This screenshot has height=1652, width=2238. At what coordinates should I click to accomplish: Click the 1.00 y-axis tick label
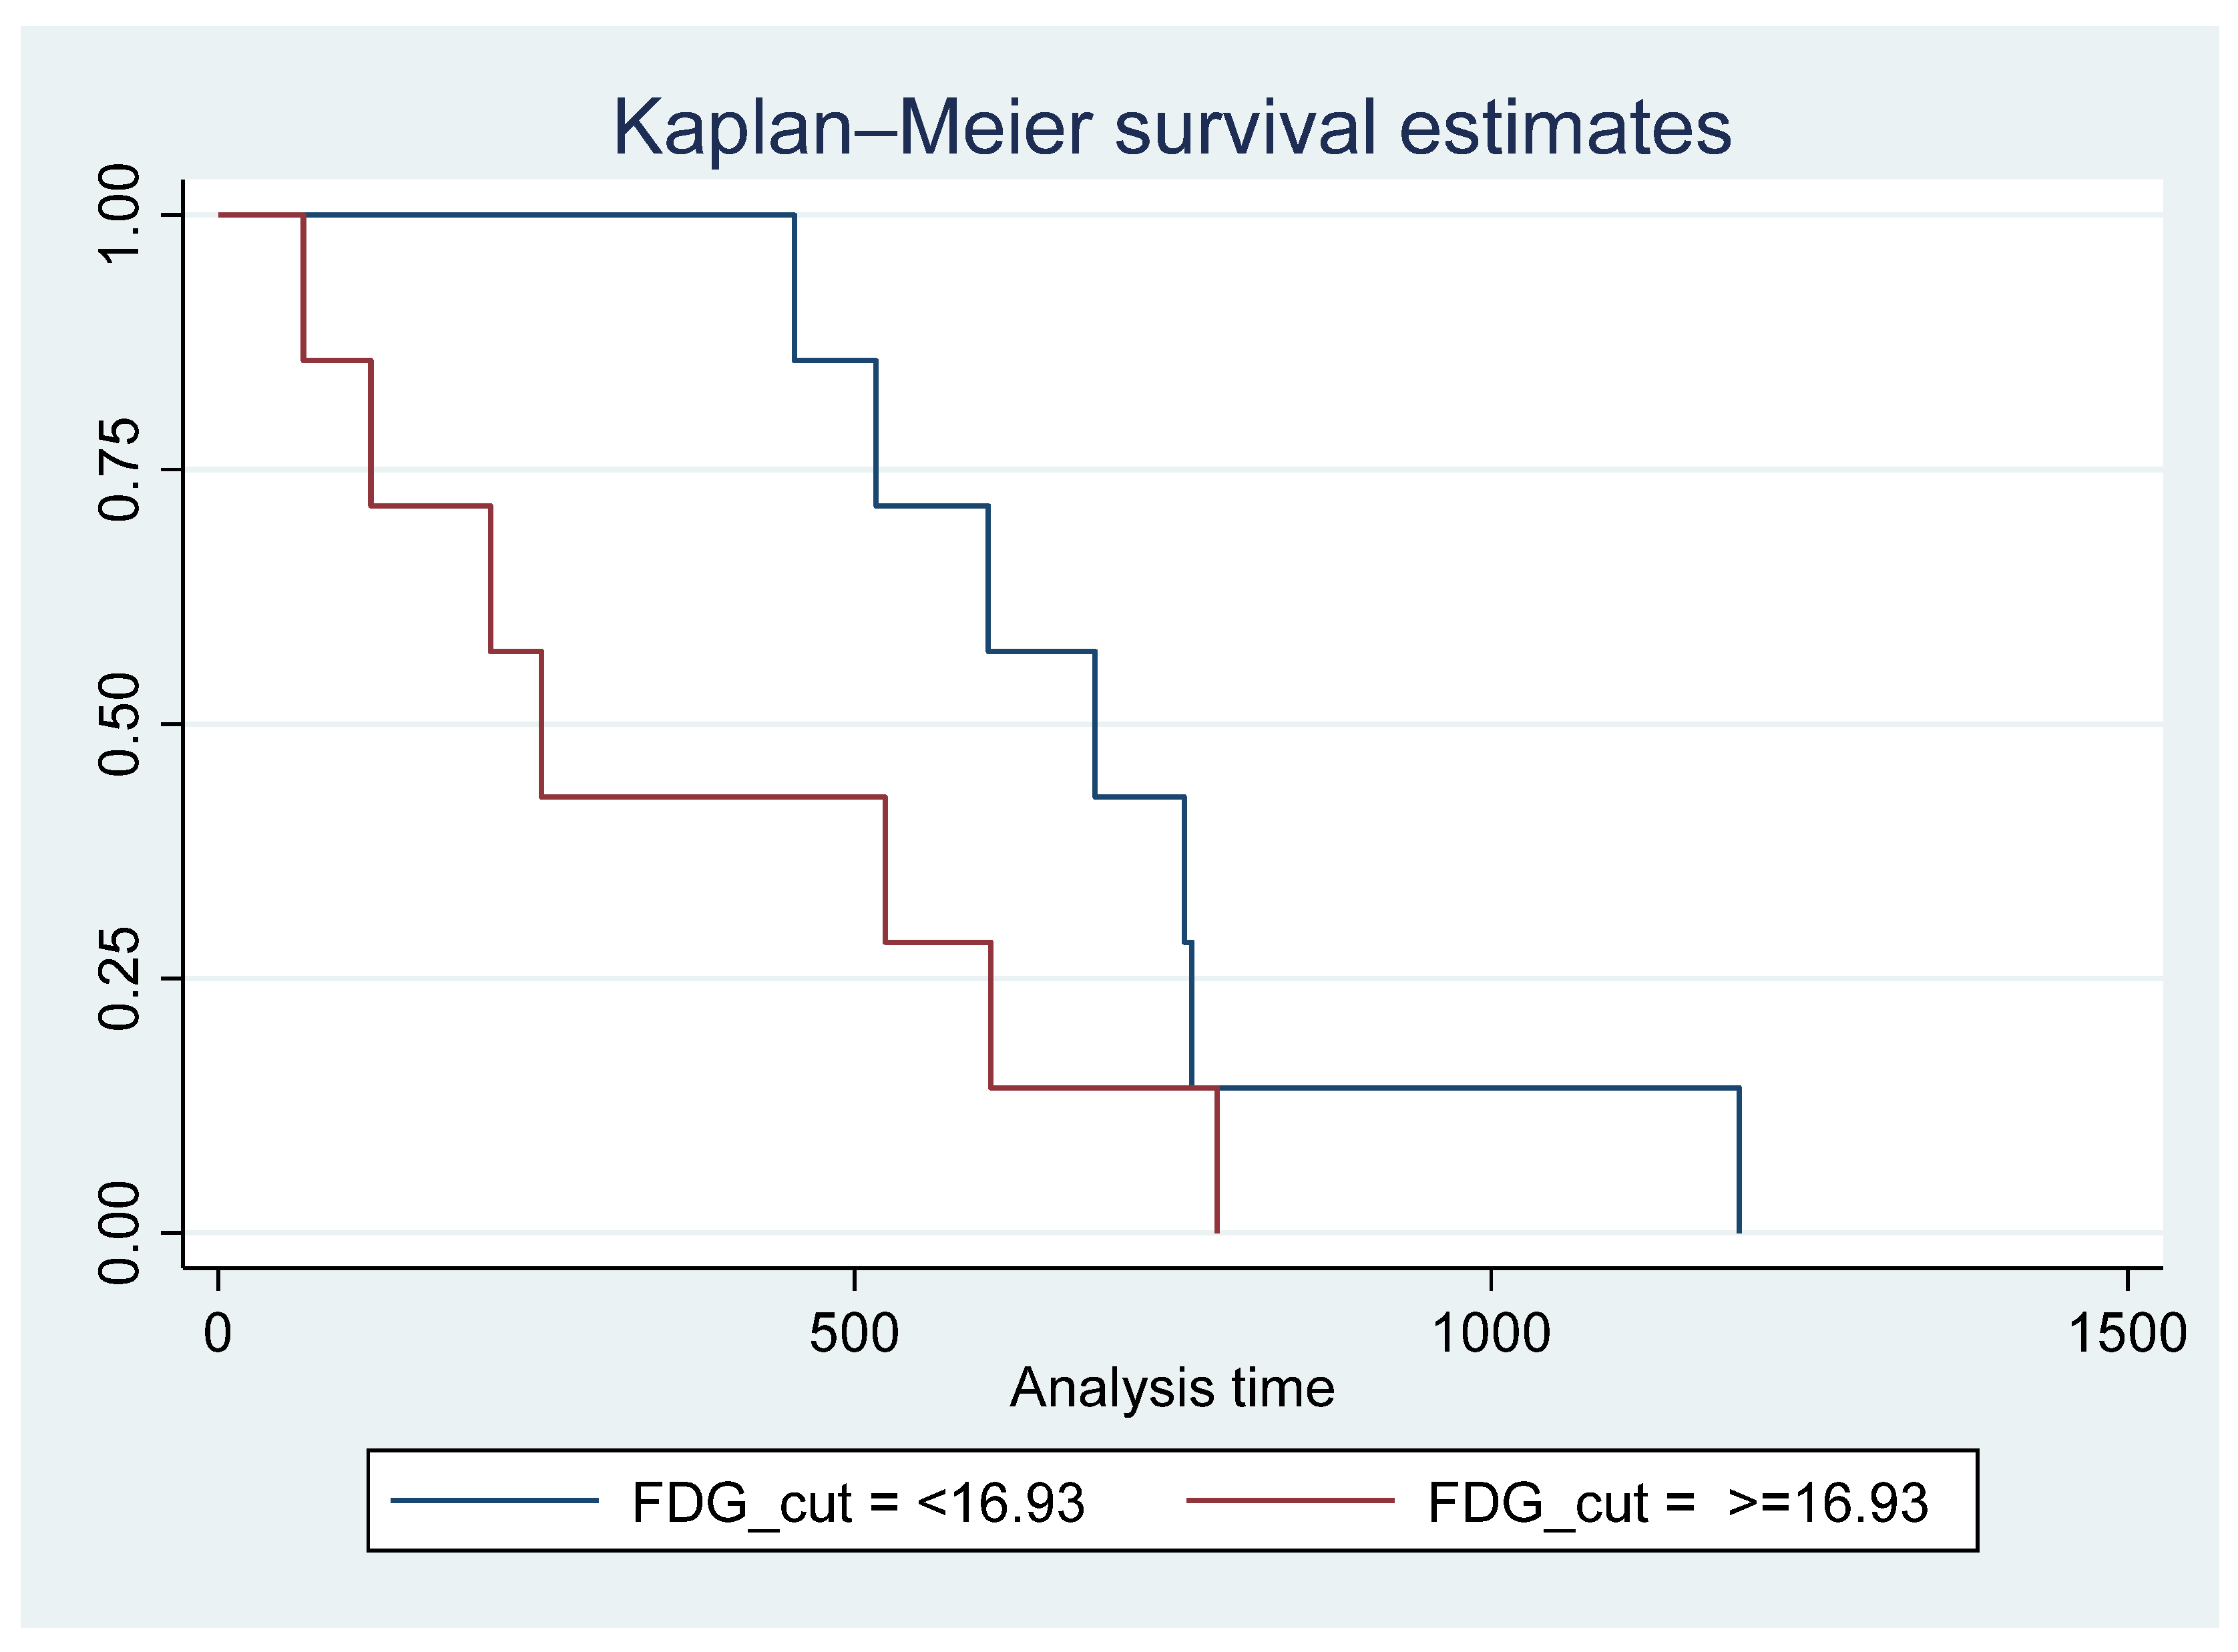point(120,214)
